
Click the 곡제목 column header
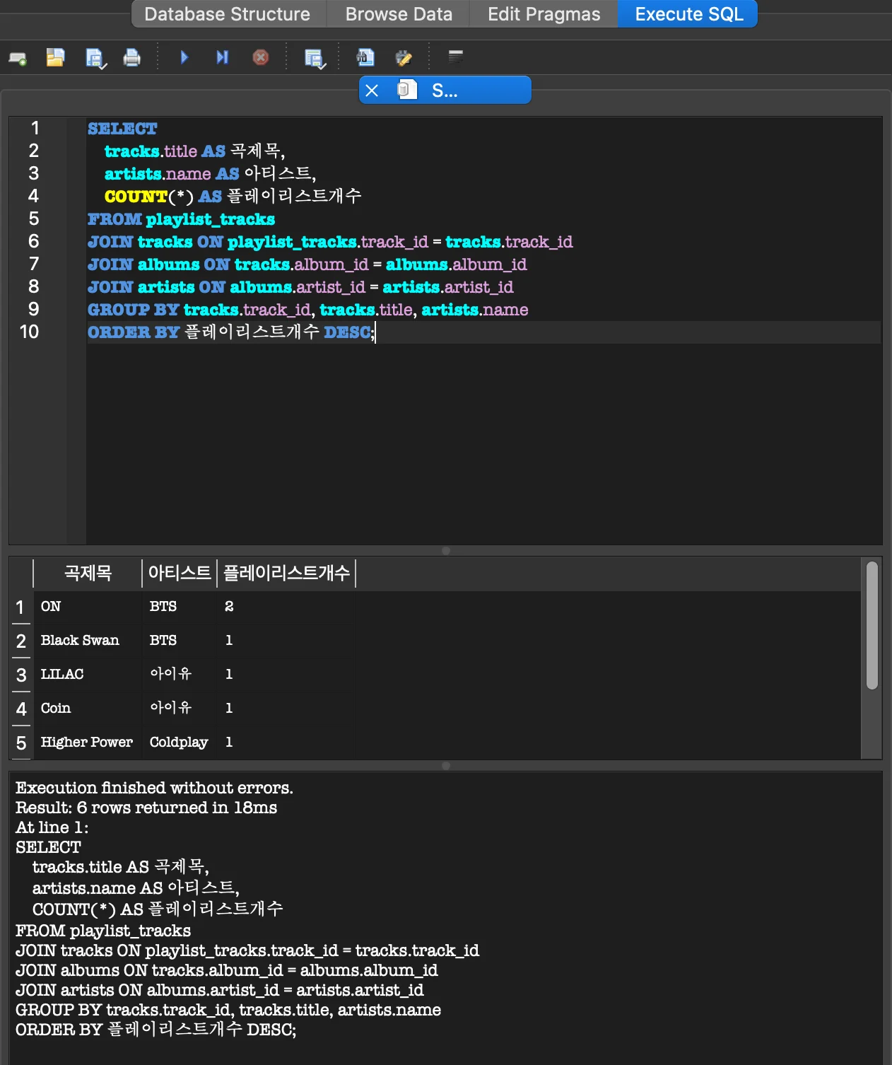tap(88, 573)
